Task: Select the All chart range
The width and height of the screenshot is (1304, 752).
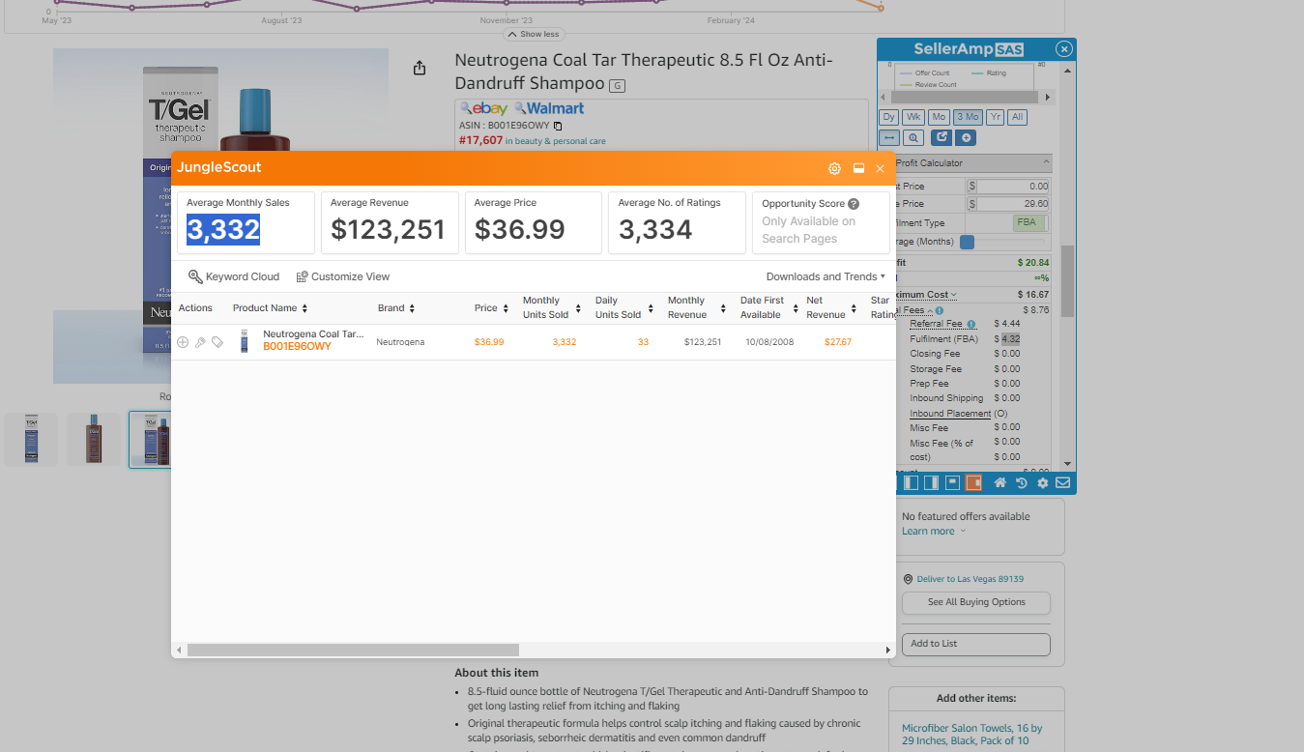Action: coord(1017,117)
